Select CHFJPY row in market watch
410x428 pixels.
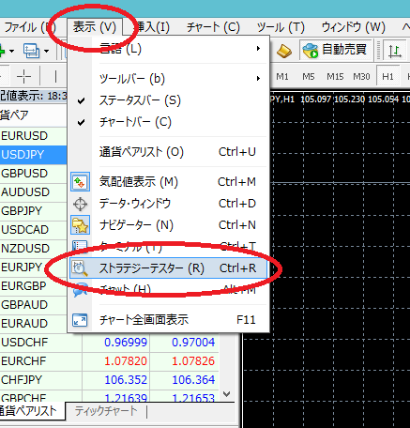tap(110, 380)
